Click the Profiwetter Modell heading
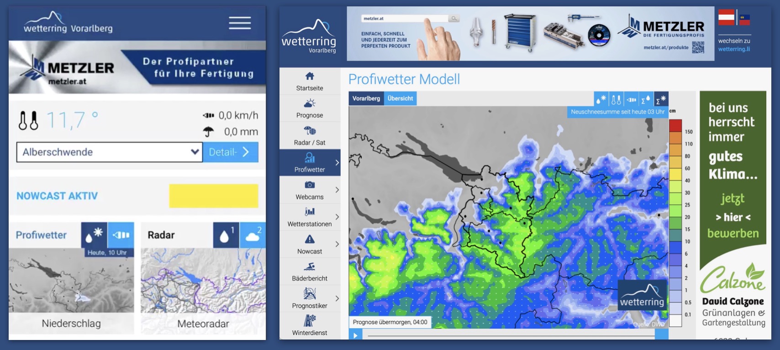This screenshot has width=780, height=350. (x=404, y=79)
